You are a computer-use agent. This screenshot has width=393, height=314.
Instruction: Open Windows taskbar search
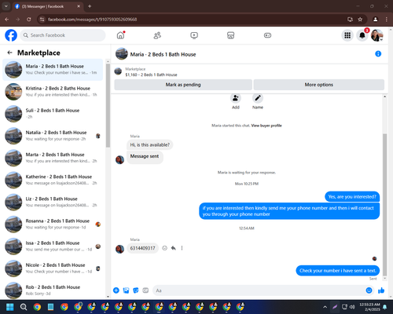coord(24,307)
